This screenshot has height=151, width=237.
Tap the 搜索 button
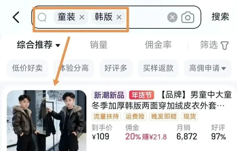point(220,17)
